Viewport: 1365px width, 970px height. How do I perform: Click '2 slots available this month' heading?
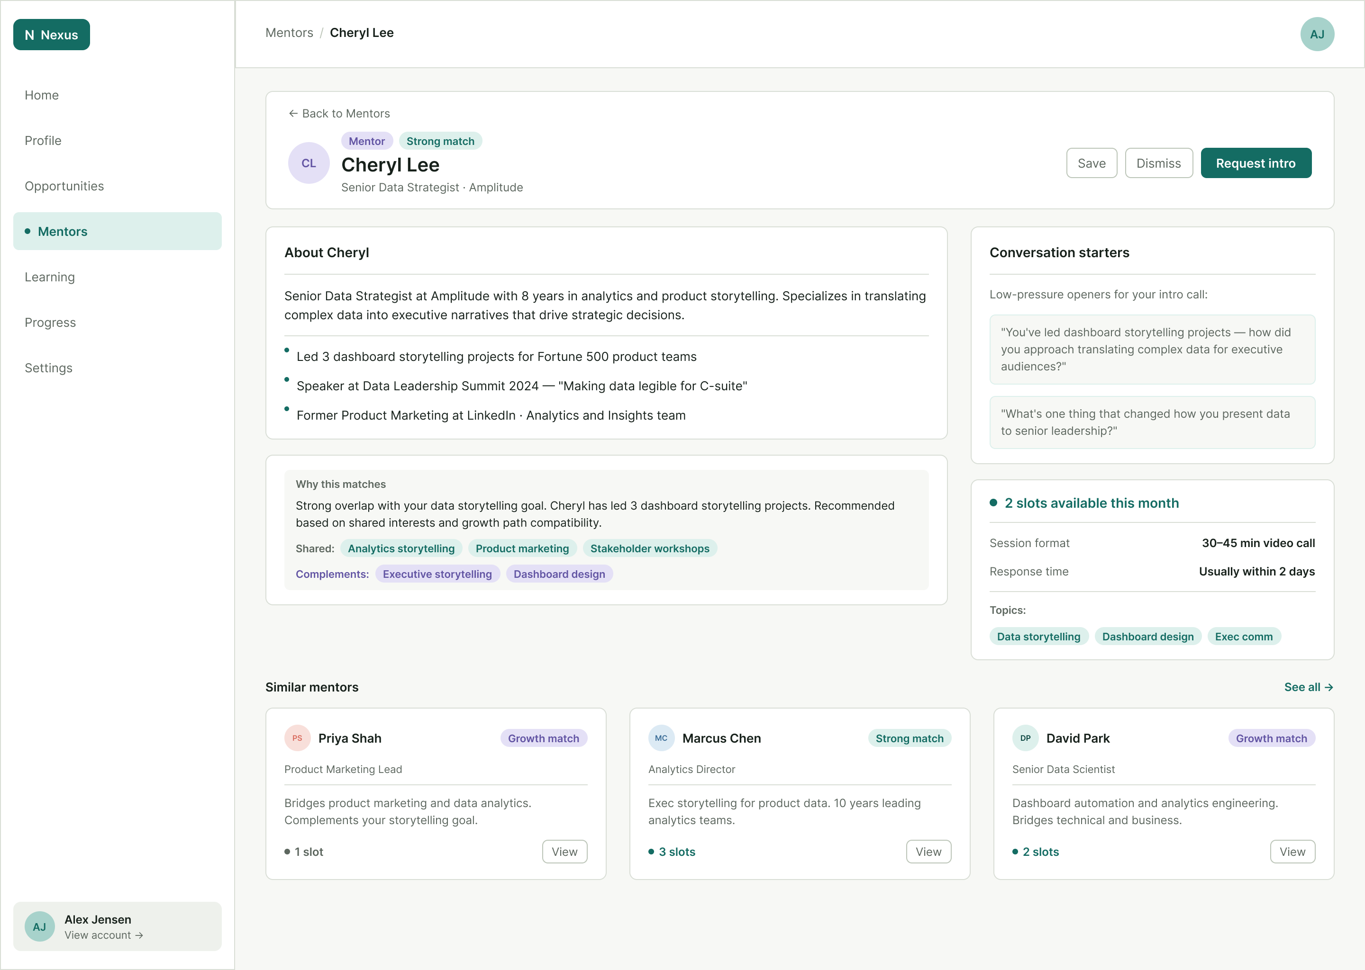coord(1091,503)
